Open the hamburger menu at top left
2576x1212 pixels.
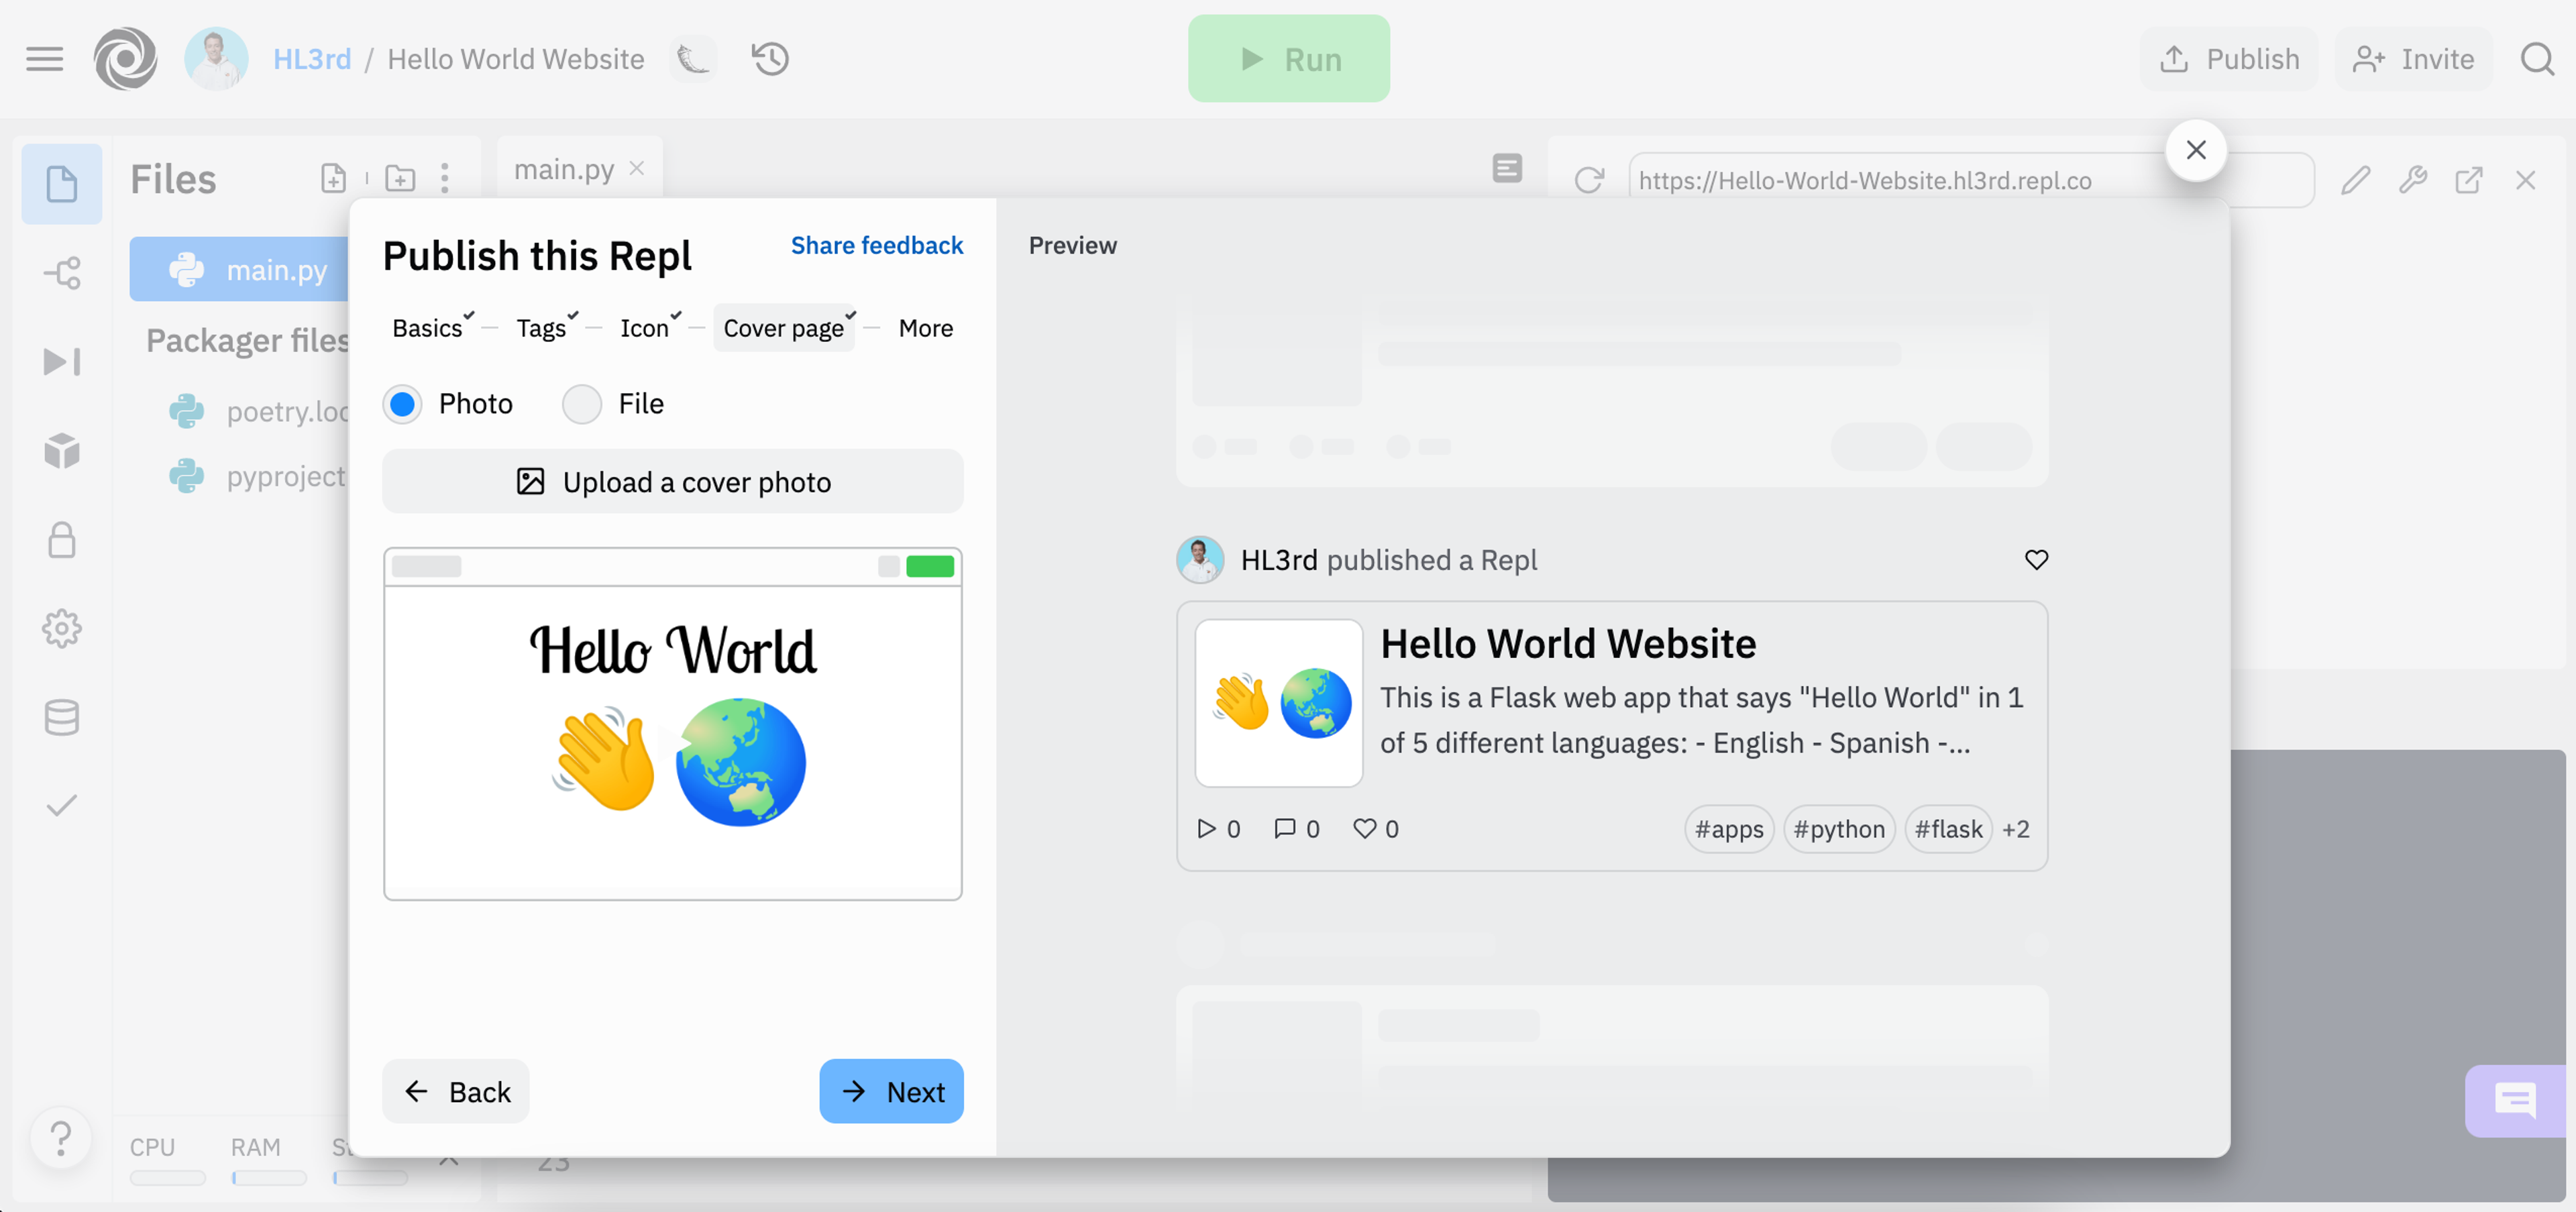(x=44, y=59)
